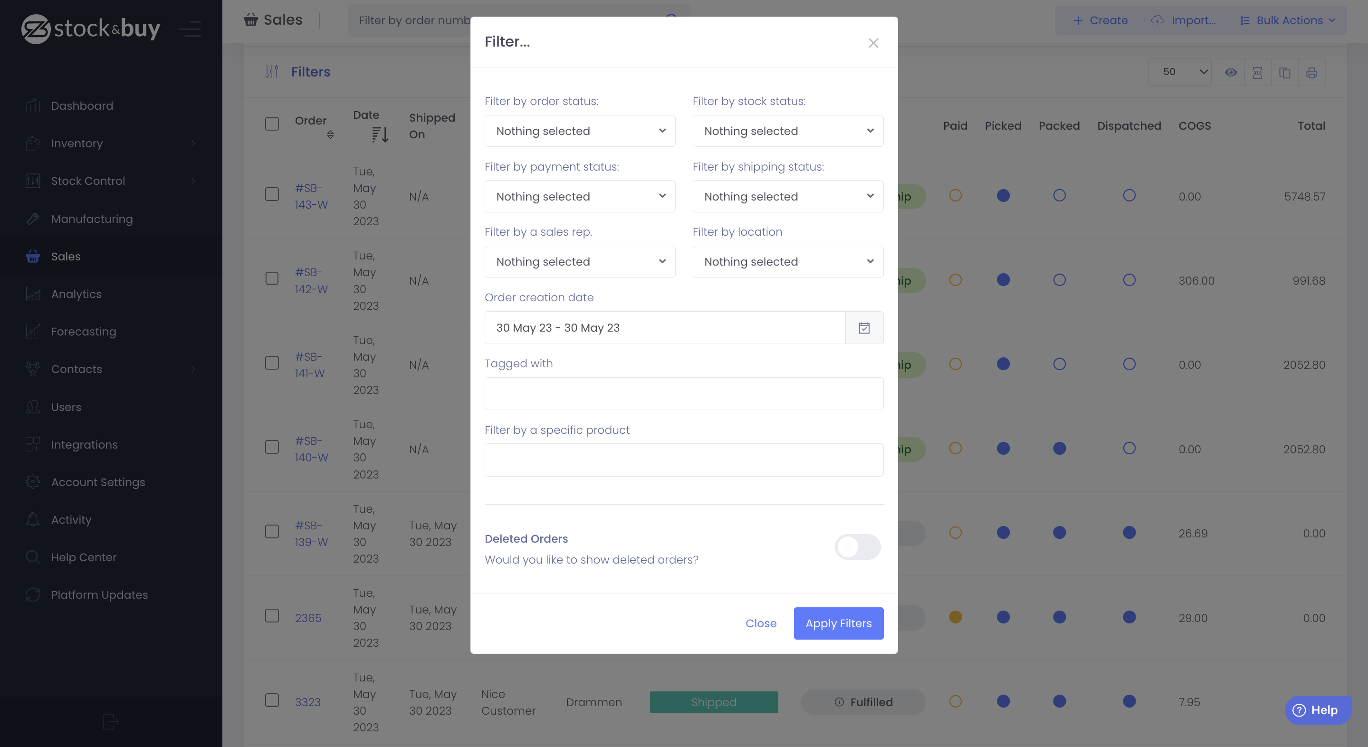This screenshot has width=1368, height=747.
Task: Click the Dashboard chart icon in the sidebar
Action: 33,105
